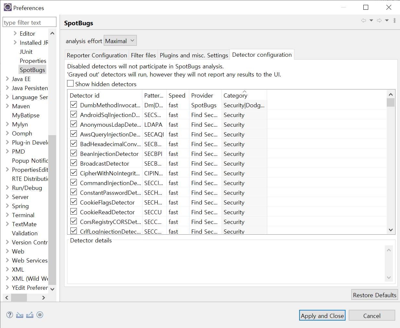This screenshot has width=400, height=328.
Task: Click the Export preferences icon
Action: click(x=30, y=315)
